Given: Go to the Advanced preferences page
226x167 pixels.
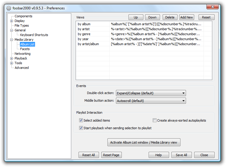Looking at the screenshot, I should coord(22,68).
